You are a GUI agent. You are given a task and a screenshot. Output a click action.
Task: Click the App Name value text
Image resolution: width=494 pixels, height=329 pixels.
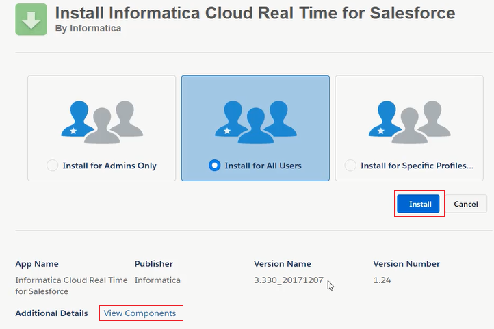[72, 285]
